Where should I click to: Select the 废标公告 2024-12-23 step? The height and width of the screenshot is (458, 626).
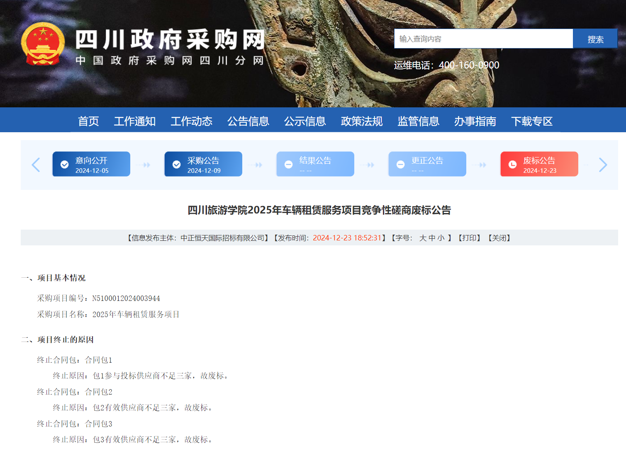coord(539,164)
